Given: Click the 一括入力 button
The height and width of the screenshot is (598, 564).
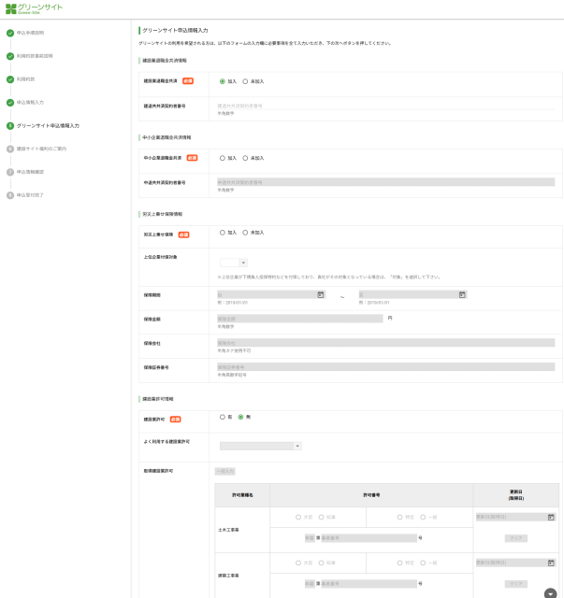Looking at the screenshot, I should pyautogui.click(x=224, y=471).
